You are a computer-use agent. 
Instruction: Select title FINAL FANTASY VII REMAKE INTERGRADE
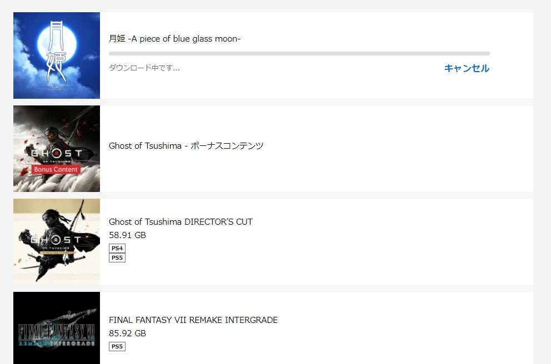pyautogui.click(x=193, y=320)
